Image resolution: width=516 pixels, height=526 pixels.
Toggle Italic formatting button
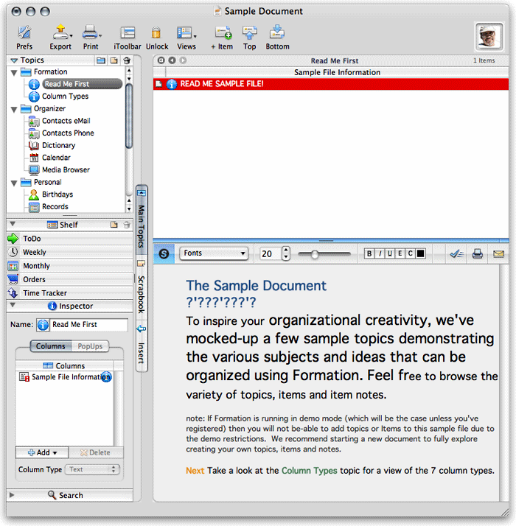point(380,253)
